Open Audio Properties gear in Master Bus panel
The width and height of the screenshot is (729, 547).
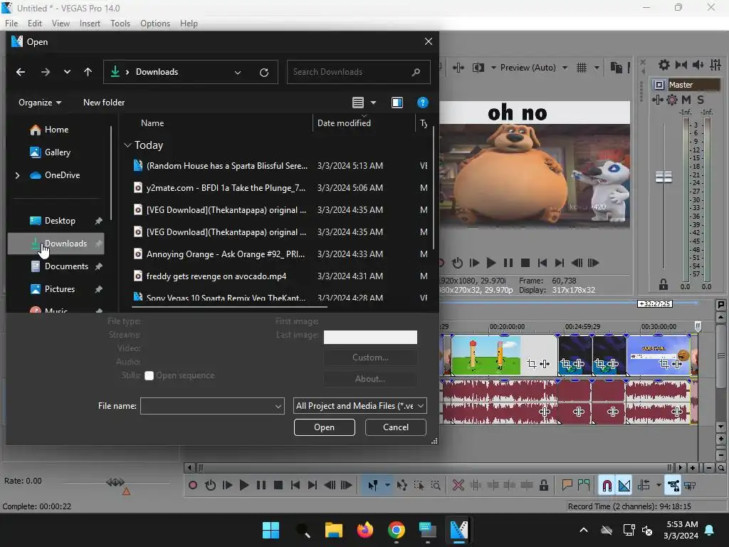pyautogui.click(x=664, y=65)
